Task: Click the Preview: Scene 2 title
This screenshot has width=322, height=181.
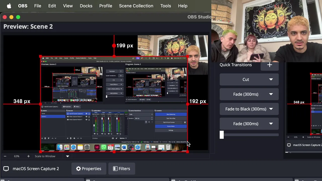Action: pyautogui.click(x=28, y=26)
